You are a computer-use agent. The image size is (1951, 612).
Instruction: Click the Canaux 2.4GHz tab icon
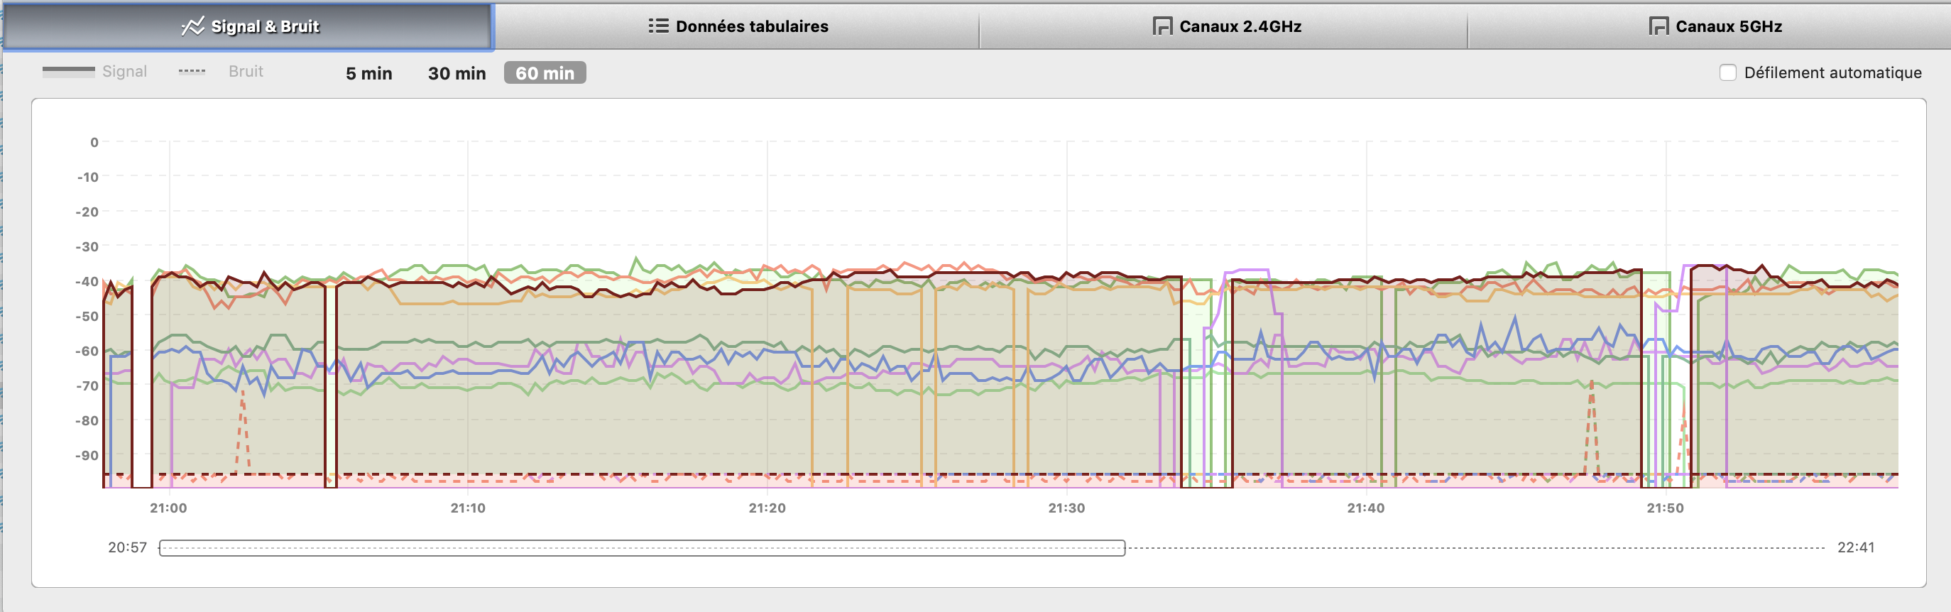[1162, 26]
